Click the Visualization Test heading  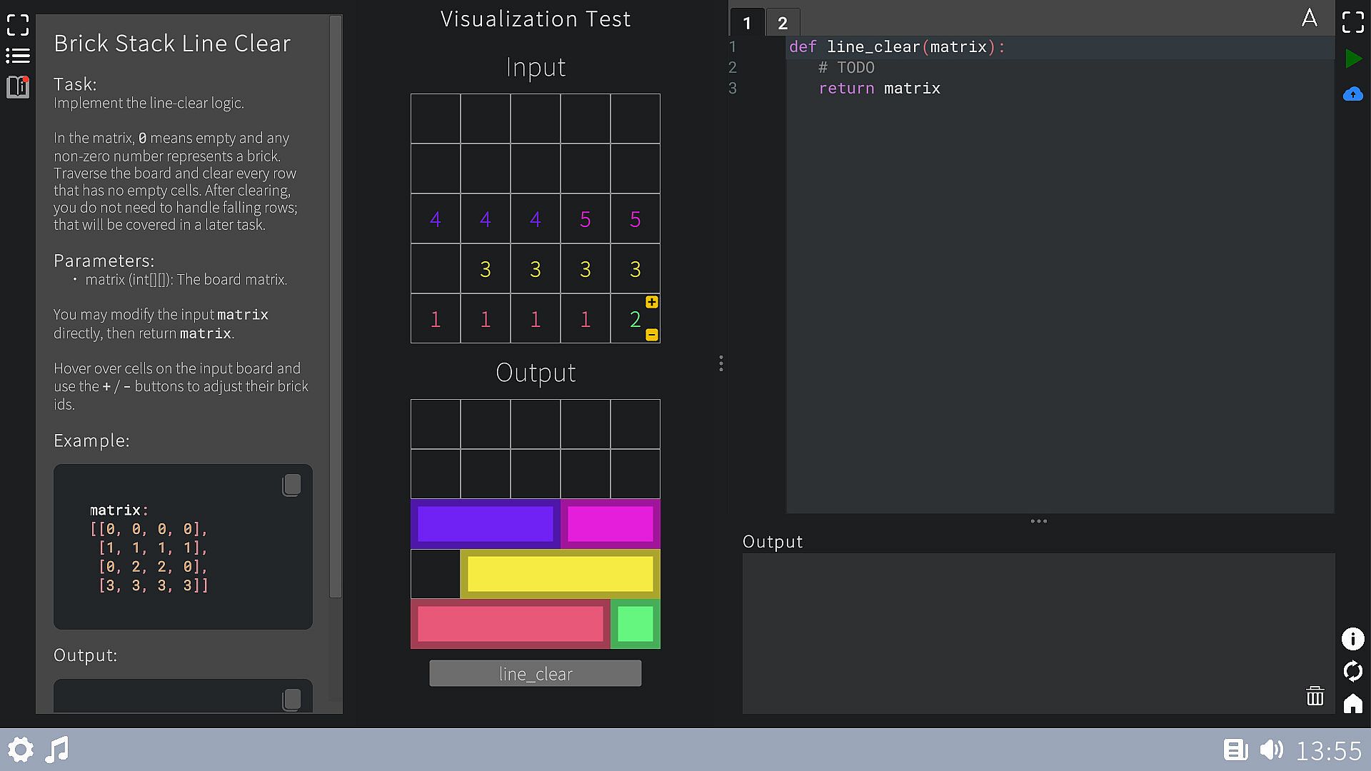[x=536, y=19]
